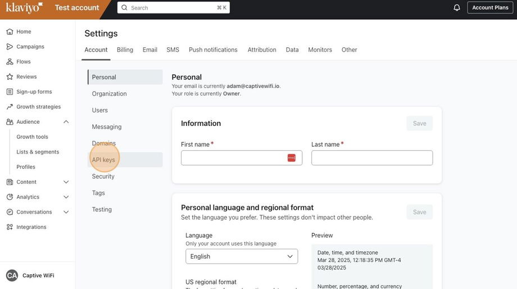Open notifications bell icon
Viewport: 517px width, 289px height.
pyautogui.click(x=457, y=8)
